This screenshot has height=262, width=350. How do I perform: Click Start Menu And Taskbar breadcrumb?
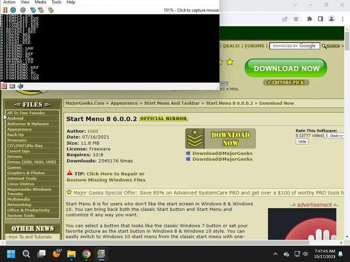tap(172, 103)
